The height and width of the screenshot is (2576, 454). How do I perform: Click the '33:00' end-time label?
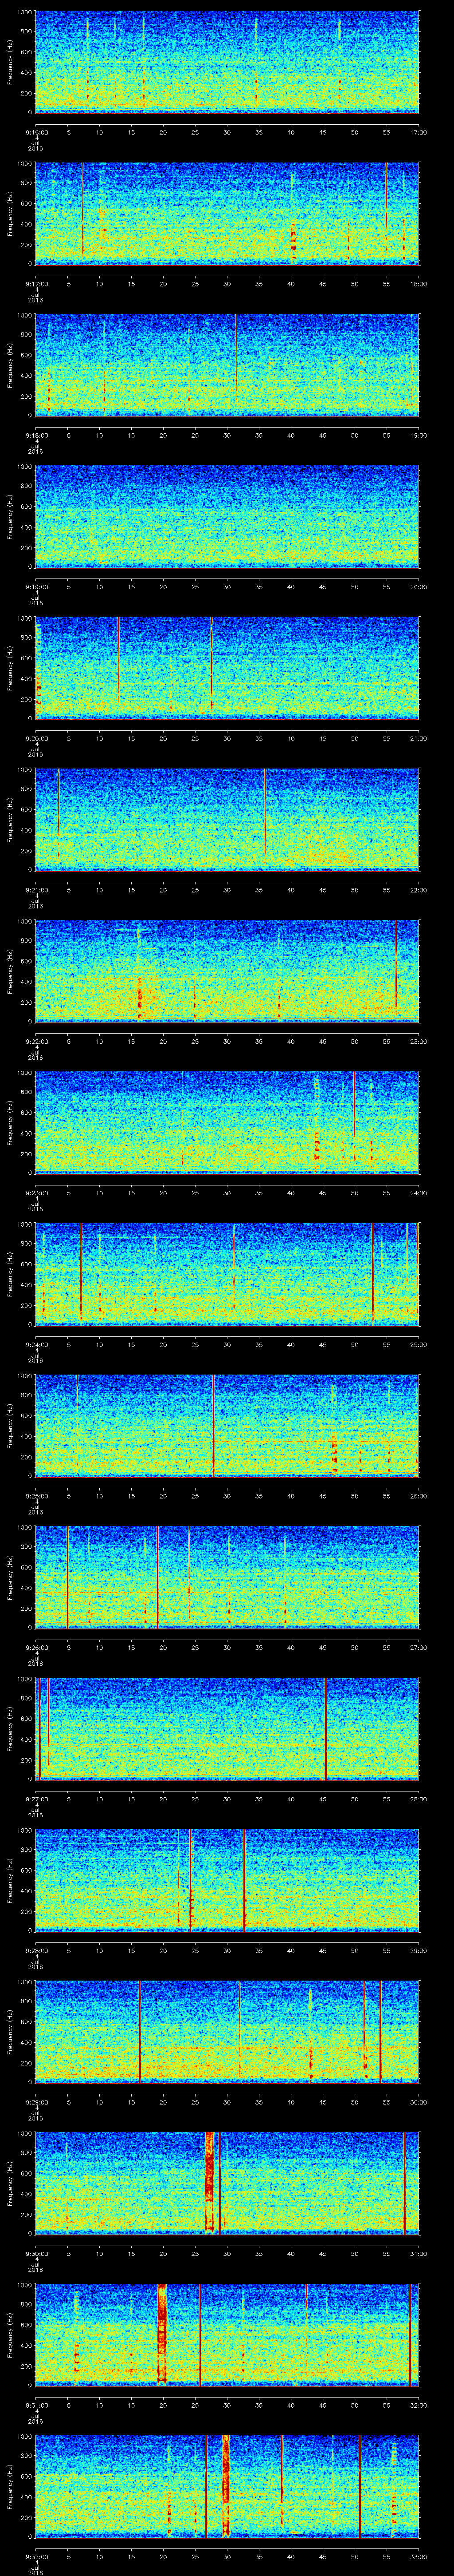[418, 2556]
